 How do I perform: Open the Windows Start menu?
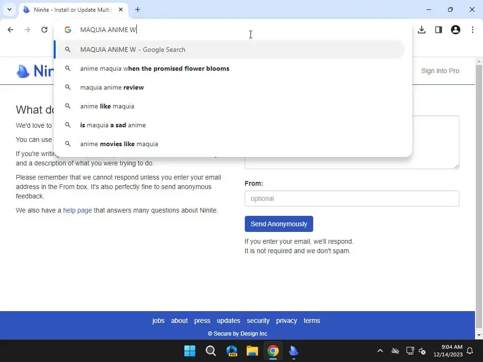[190, 351]
